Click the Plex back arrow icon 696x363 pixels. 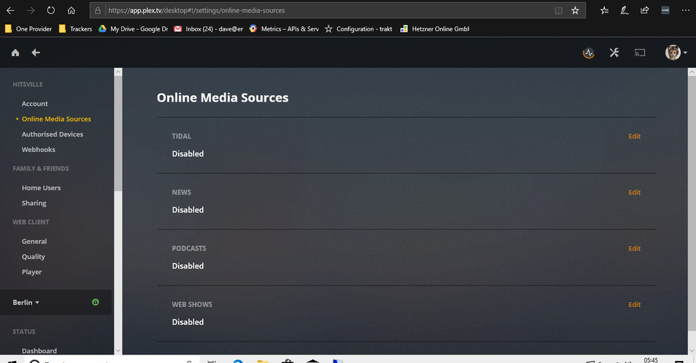36,53
